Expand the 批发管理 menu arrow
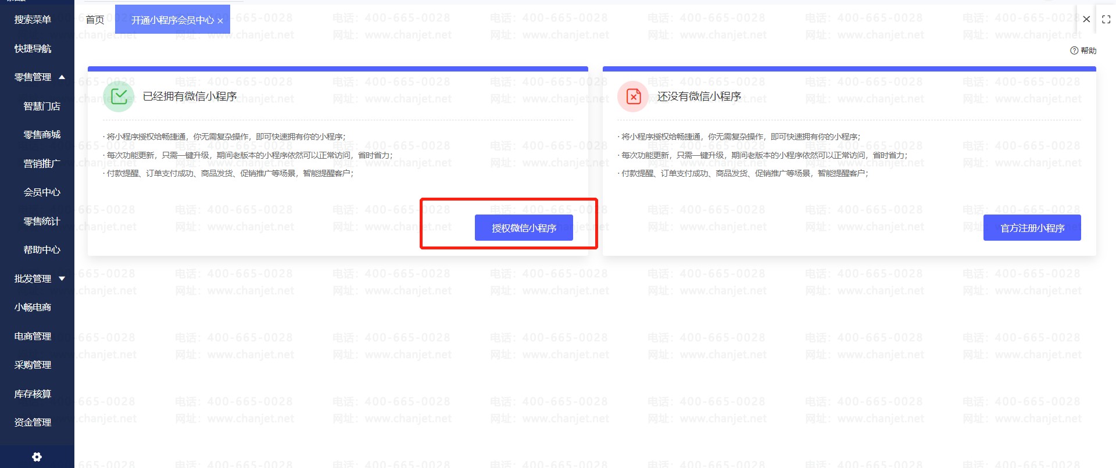 click(x=62, y=278)
